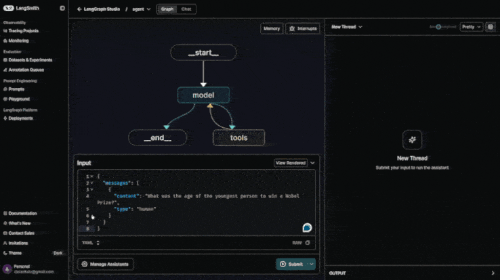Image resolution: width=500 pixels, height=280 pixels.
Task: Open the New Thread dropdown
Action: point(347,27)
